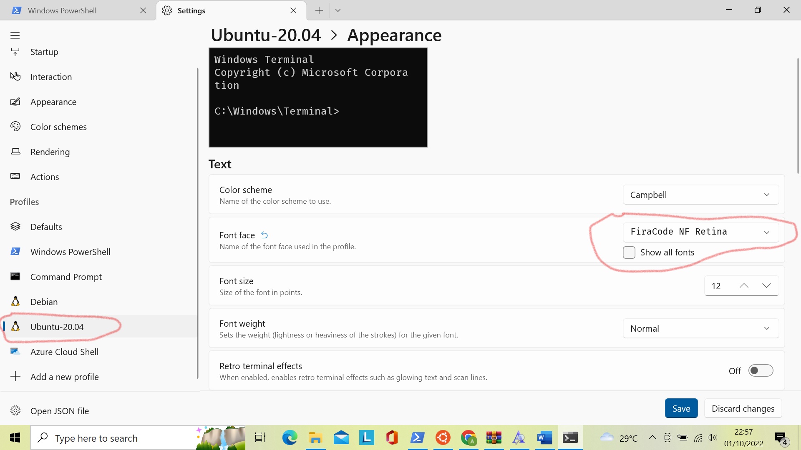
Task: Select the Azure Cloud Shell profile
Action: (64, 352)
